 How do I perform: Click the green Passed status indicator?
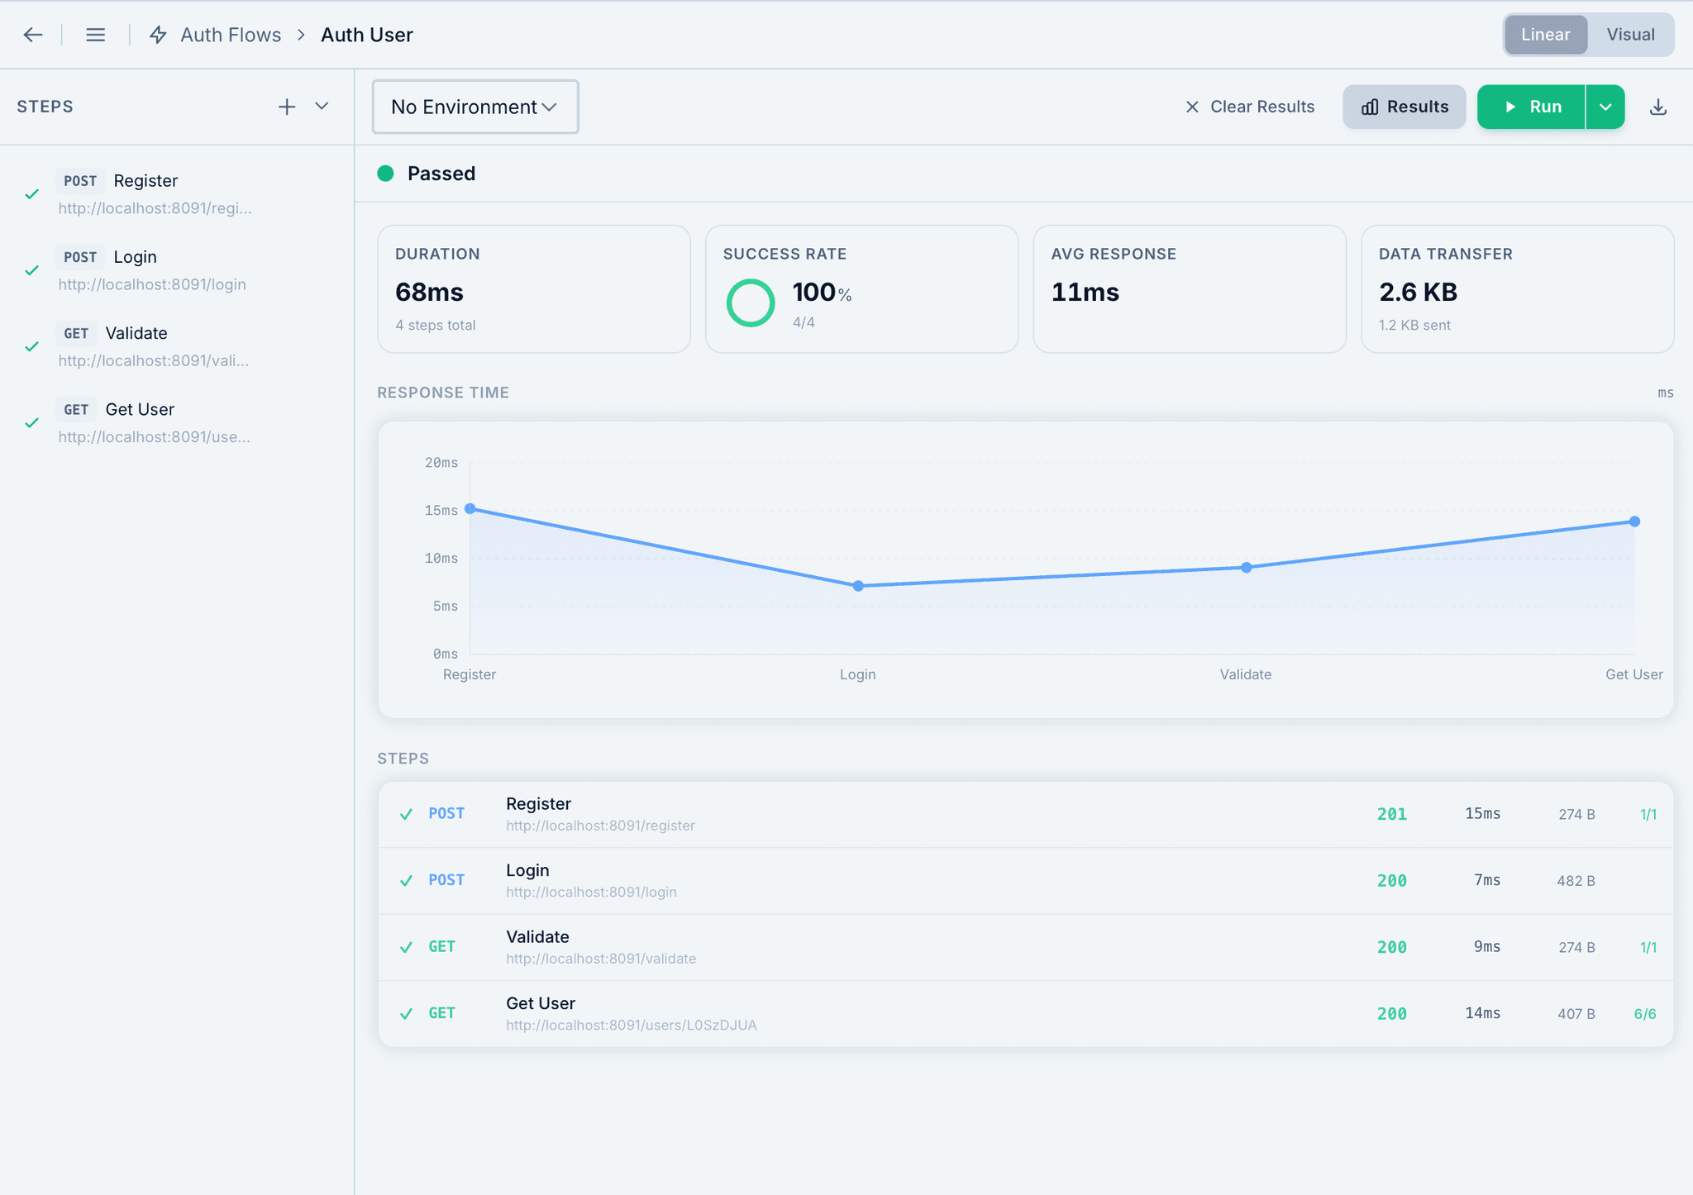385,174
